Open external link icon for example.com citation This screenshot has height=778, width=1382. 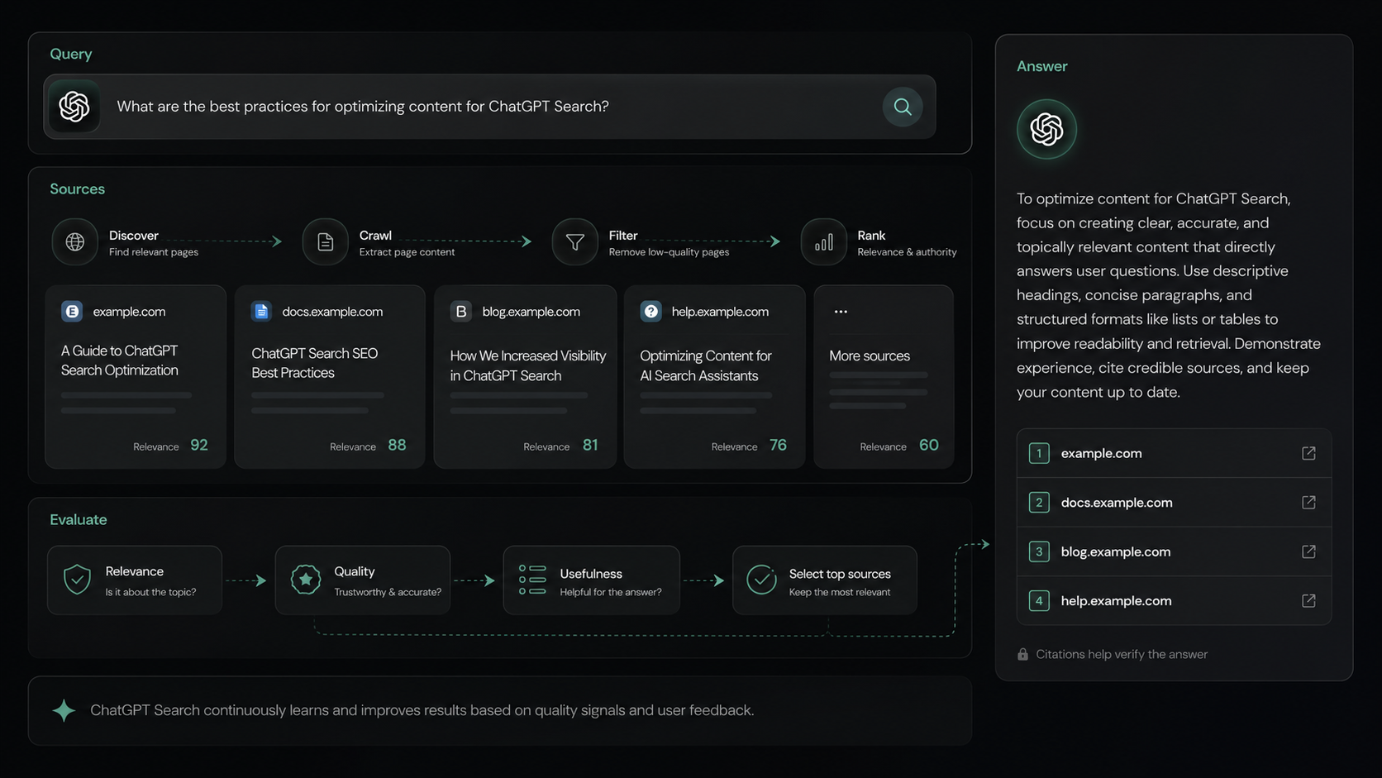(x=1308, y=453)
